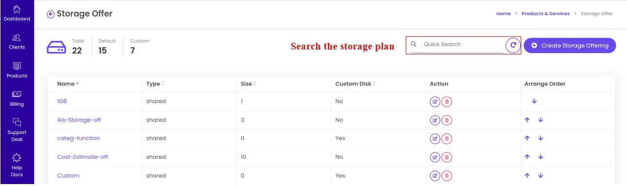Go to Billing in the sidebar
This screenshot has width=627, height=186.
pos(17,99)
